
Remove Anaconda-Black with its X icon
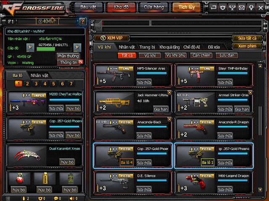[x=169, y=119]
